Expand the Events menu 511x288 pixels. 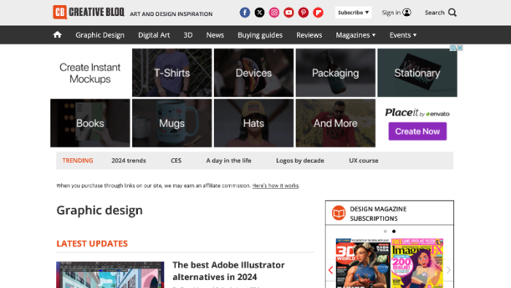tap(403, 35)
